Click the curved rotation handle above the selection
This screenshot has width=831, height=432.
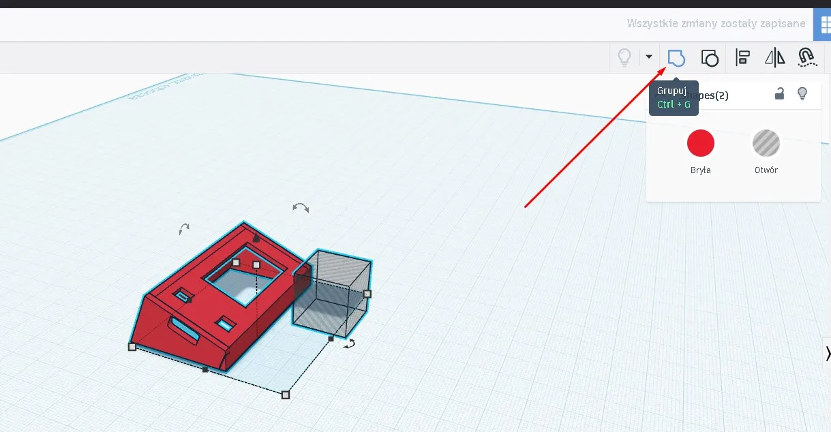[x=301, y=207]
